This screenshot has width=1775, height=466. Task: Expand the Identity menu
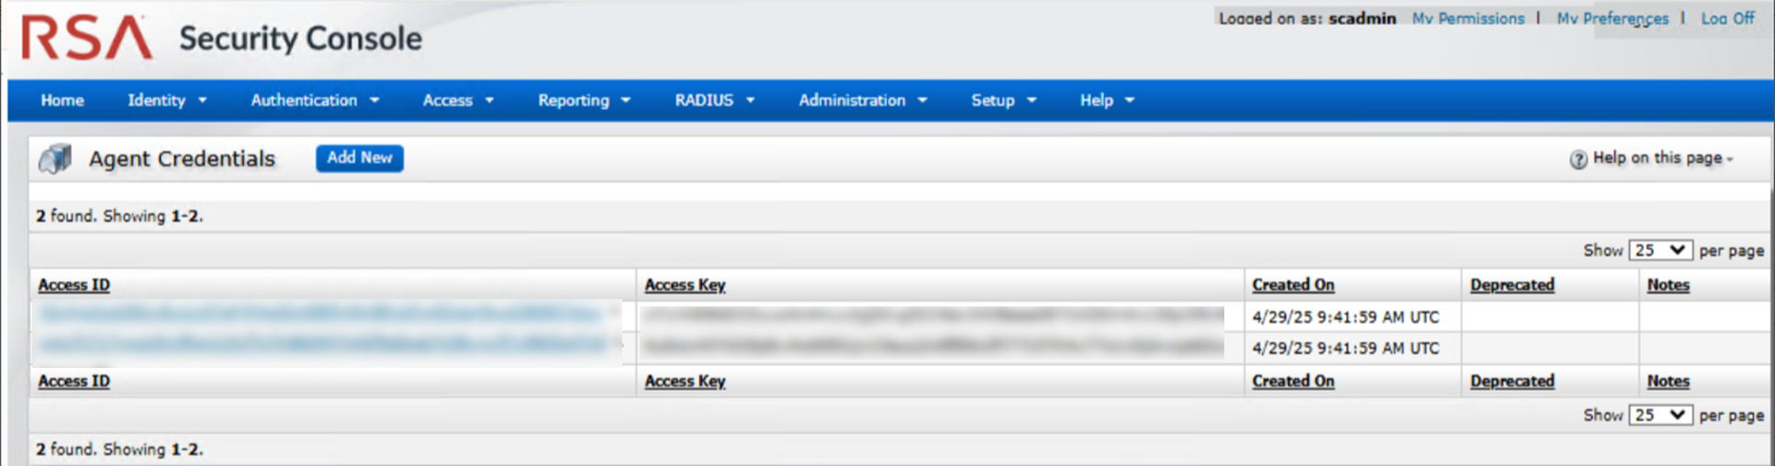[x=166, y=101]
